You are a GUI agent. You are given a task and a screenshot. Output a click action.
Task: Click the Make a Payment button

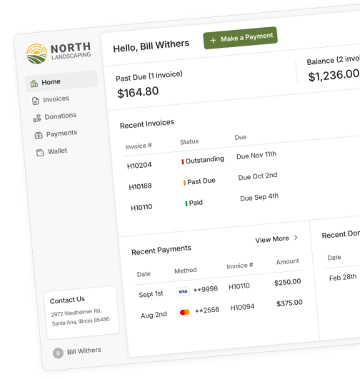[x=240, y=38]
